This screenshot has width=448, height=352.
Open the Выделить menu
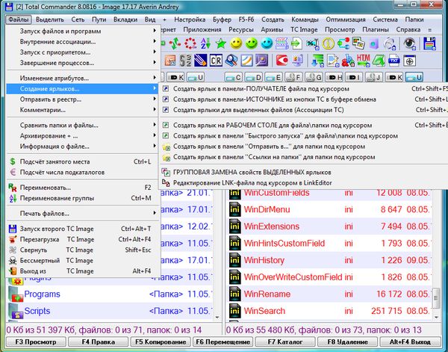[50, 19]
